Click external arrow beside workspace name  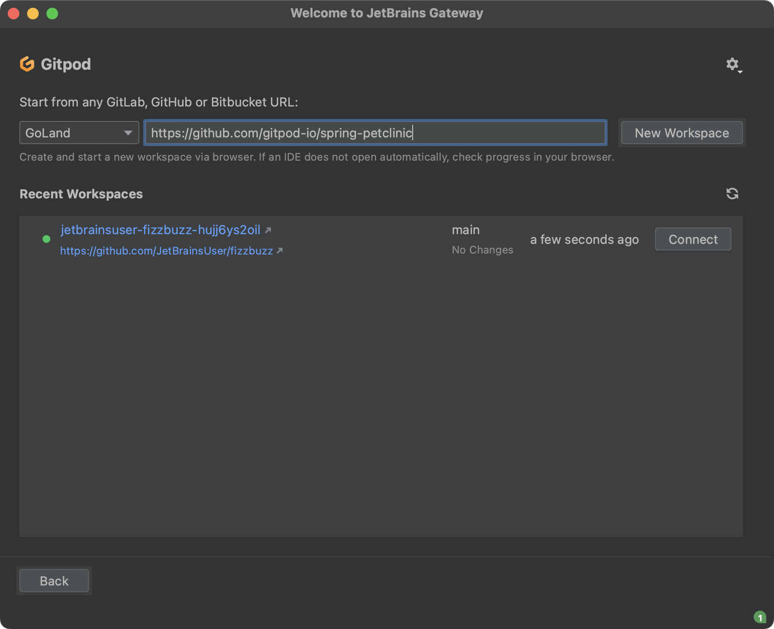(268, 230)
